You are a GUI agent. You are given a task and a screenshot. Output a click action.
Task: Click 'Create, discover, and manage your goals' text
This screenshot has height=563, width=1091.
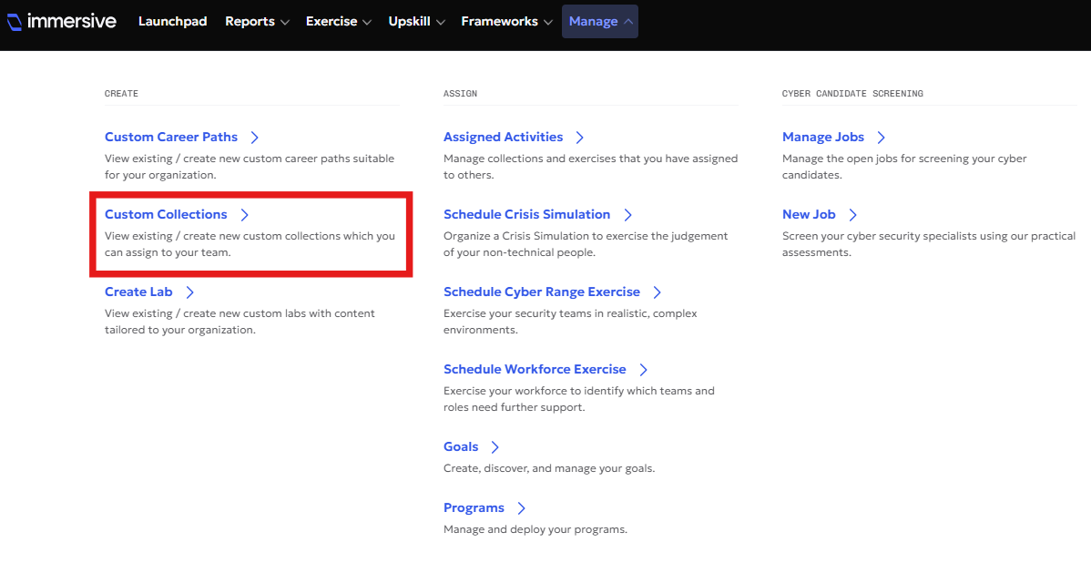pos(549,468)
